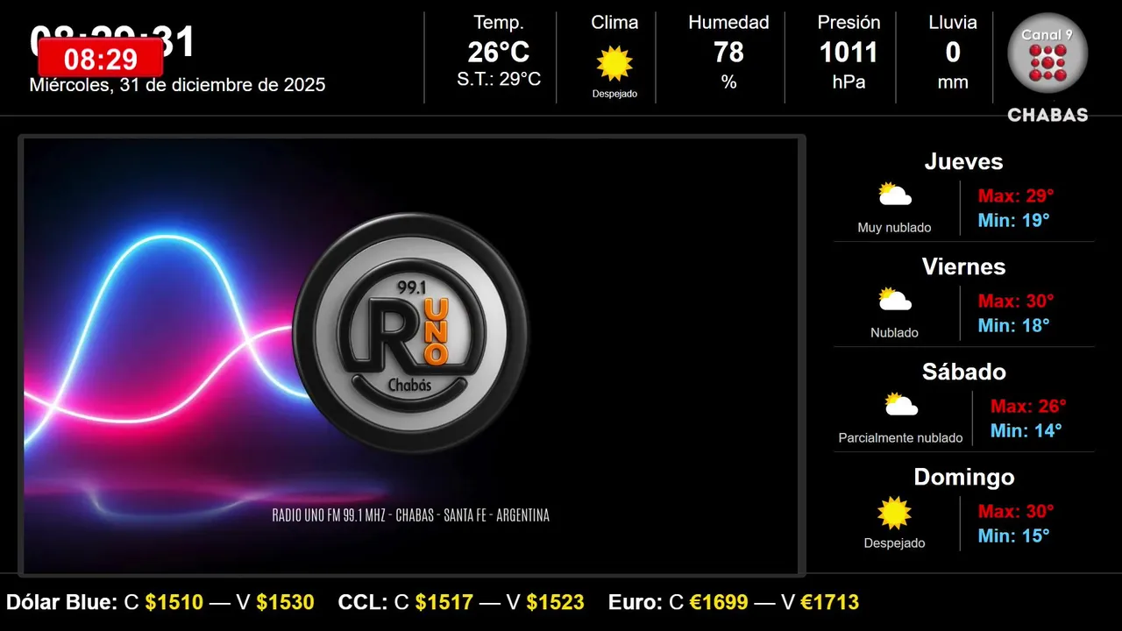This screenshot has height=631, width=1122.
Task: Click the Despejado label under Domingo
Action: [894, 543]
